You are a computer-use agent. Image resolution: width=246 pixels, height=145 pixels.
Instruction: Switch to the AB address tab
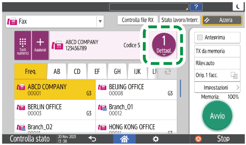coord(57,71)
